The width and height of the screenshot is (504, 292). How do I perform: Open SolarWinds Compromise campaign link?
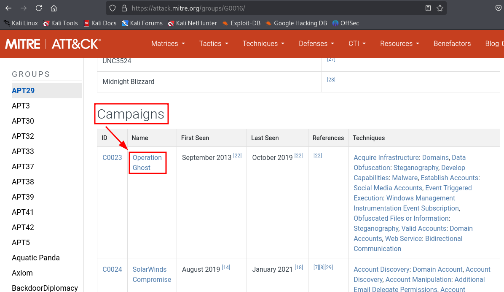[x=152, y=274]
